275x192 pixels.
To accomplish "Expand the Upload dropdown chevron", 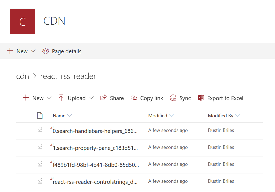I will pos(91,98).
